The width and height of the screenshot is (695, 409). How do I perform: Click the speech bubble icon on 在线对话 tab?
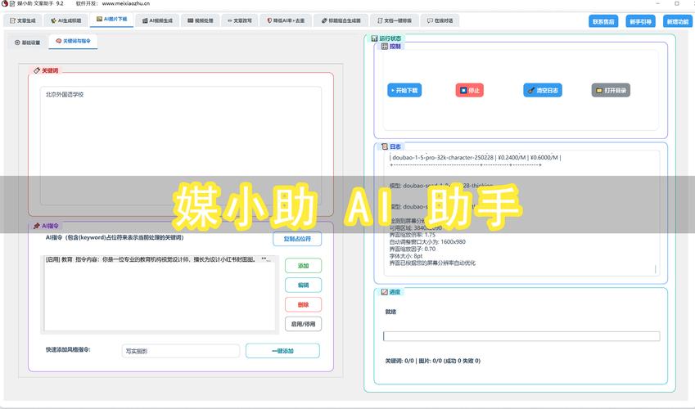(430, 20)
